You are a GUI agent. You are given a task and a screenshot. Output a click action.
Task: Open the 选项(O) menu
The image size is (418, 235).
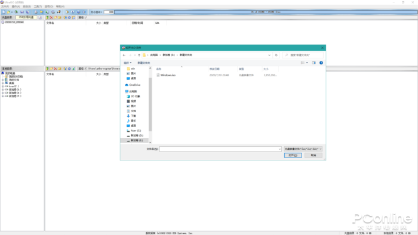[x=49, y=7]
